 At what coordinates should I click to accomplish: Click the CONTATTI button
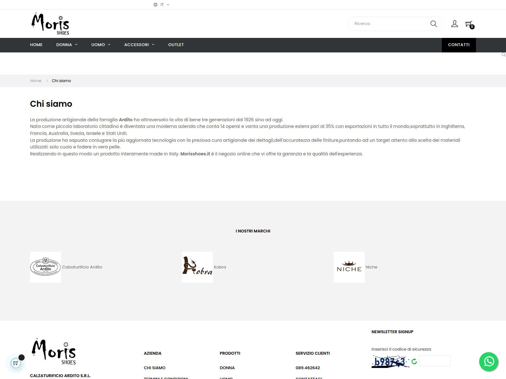coord(459,45)
